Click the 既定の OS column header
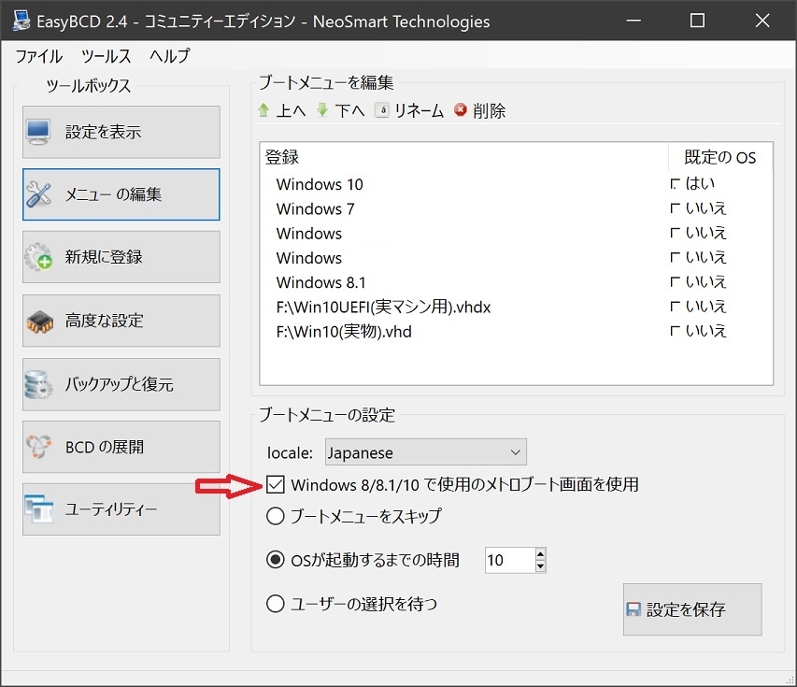797x687 pixels. point(720,157)
